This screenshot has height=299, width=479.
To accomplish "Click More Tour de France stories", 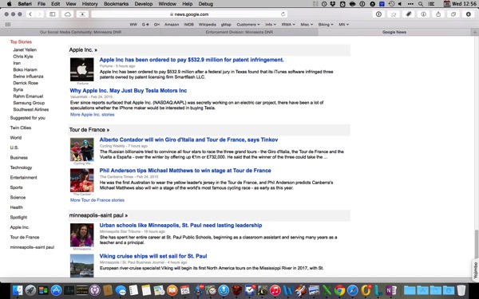I will pyautogui.click(x=97, y=200).
